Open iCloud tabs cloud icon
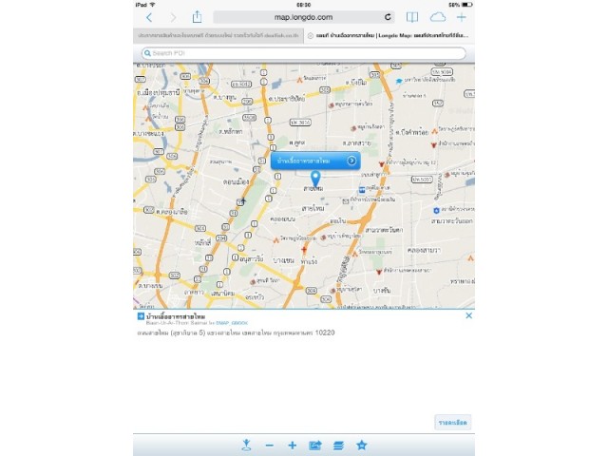The image size is (608, 456). [438, 17]
